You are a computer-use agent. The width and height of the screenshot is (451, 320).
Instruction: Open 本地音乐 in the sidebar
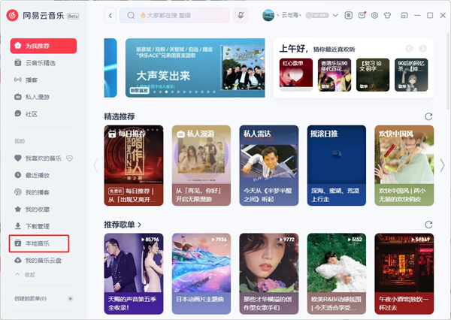[38, 243]
